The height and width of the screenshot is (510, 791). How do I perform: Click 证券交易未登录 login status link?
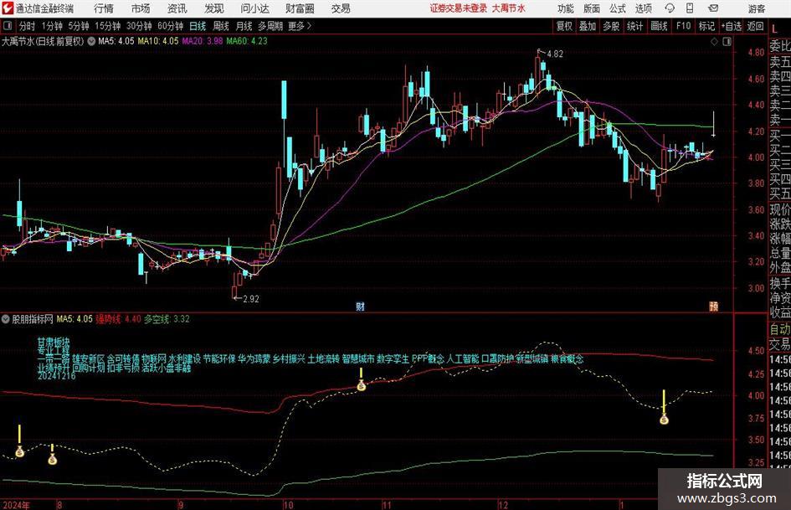(459, 8)
